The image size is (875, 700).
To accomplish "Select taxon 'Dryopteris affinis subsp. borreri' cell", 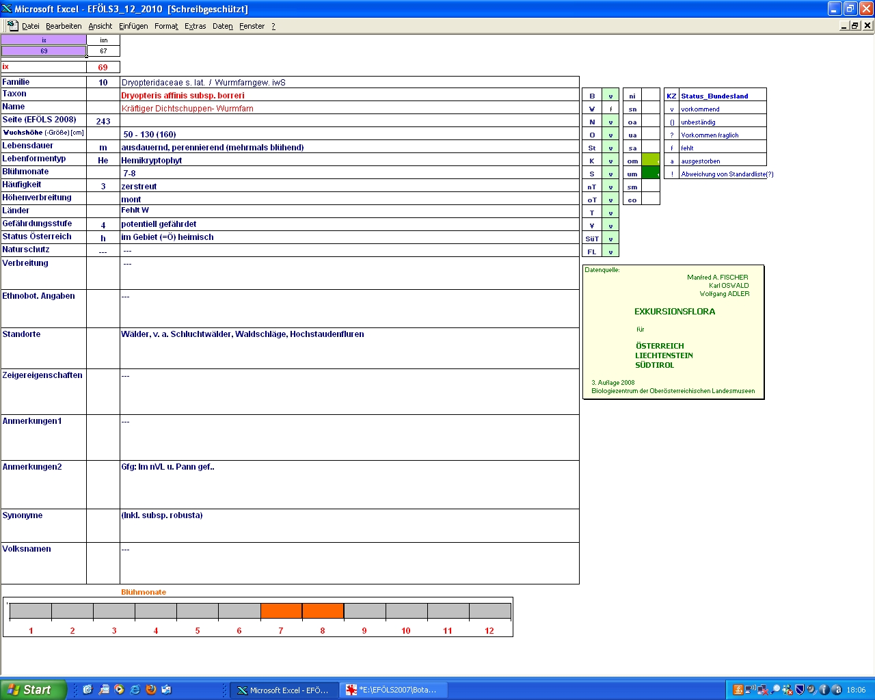I will coord(349,95).
